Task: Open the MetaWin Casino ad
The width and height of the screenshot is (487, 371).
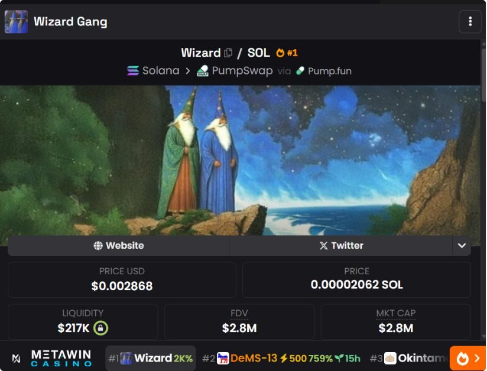Action: 52,358
